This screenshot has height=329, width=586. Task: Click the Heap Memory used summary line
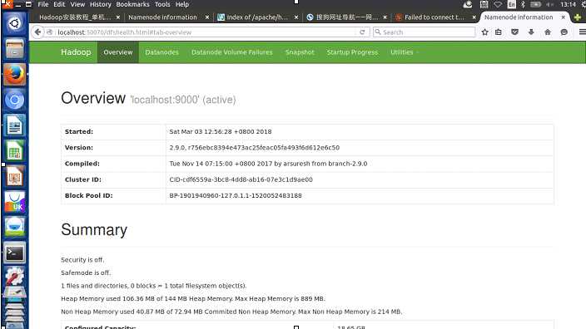[x=193, y=299]
